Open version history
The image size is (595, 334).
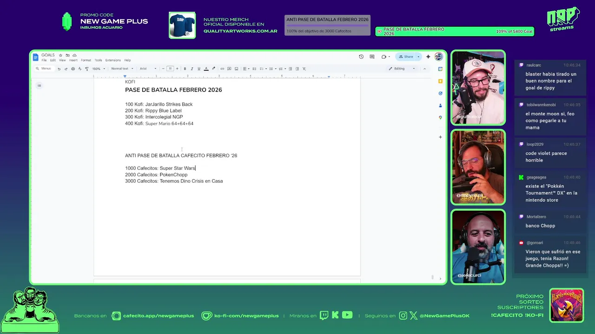tap(361, 57)
